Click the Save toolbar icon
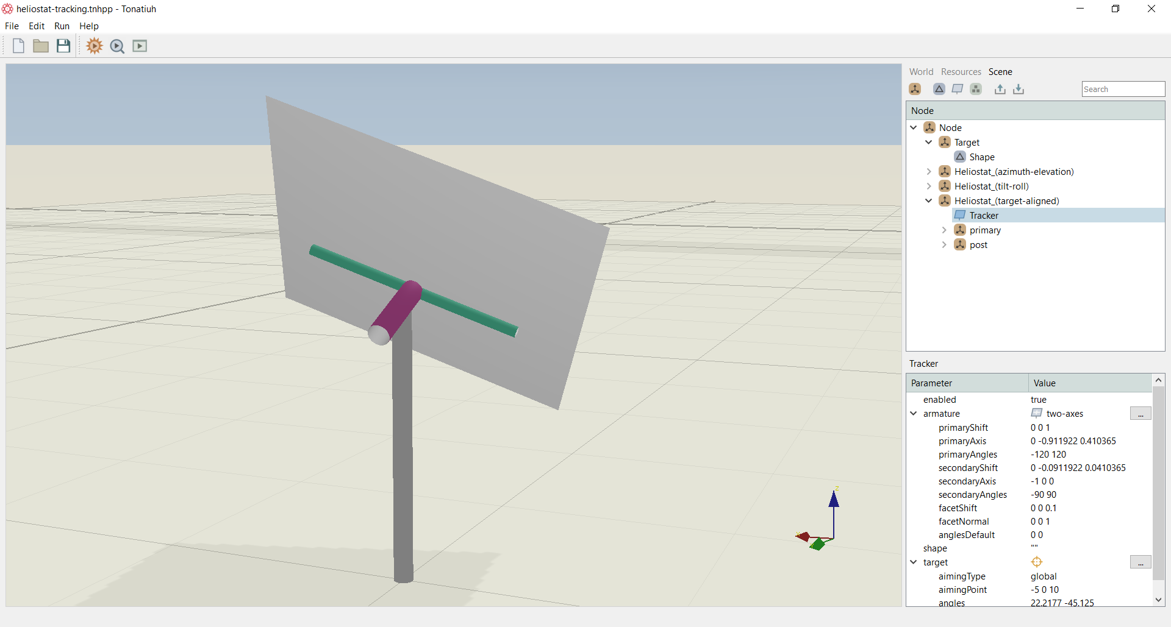1171x627 pixels. [x=63, y=46]
